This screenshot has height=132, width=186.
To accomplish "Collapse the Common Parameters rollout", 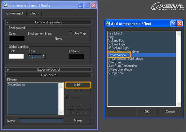I will click(x=48, y=22).
